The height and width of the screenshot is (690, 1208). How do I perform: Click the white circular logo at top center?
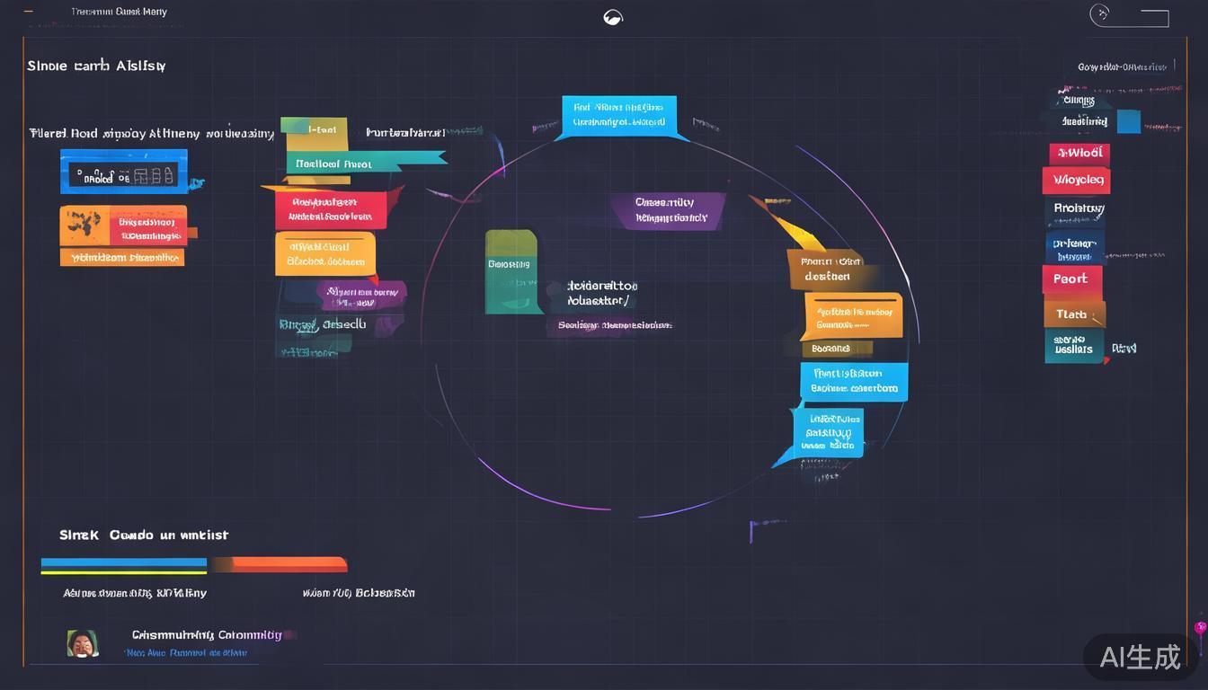(613, 17)
